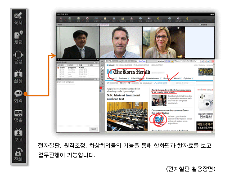The height and width of the screenshot is (176, 225).
Task: Expand the Video panel dropdown arrow
Action: coord(98,25)
